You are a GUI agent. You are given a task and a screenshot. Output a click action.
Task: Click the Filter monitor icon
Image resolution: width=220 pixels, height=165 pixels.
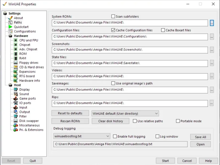point(16,116)
